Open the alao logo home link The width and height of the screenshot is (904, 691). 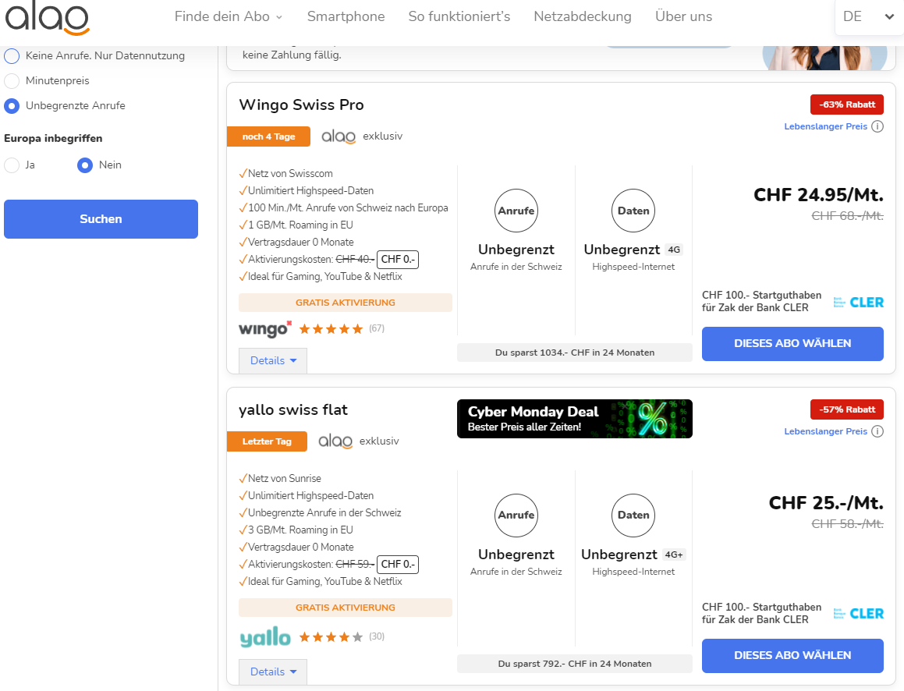(x=48, y=18)
